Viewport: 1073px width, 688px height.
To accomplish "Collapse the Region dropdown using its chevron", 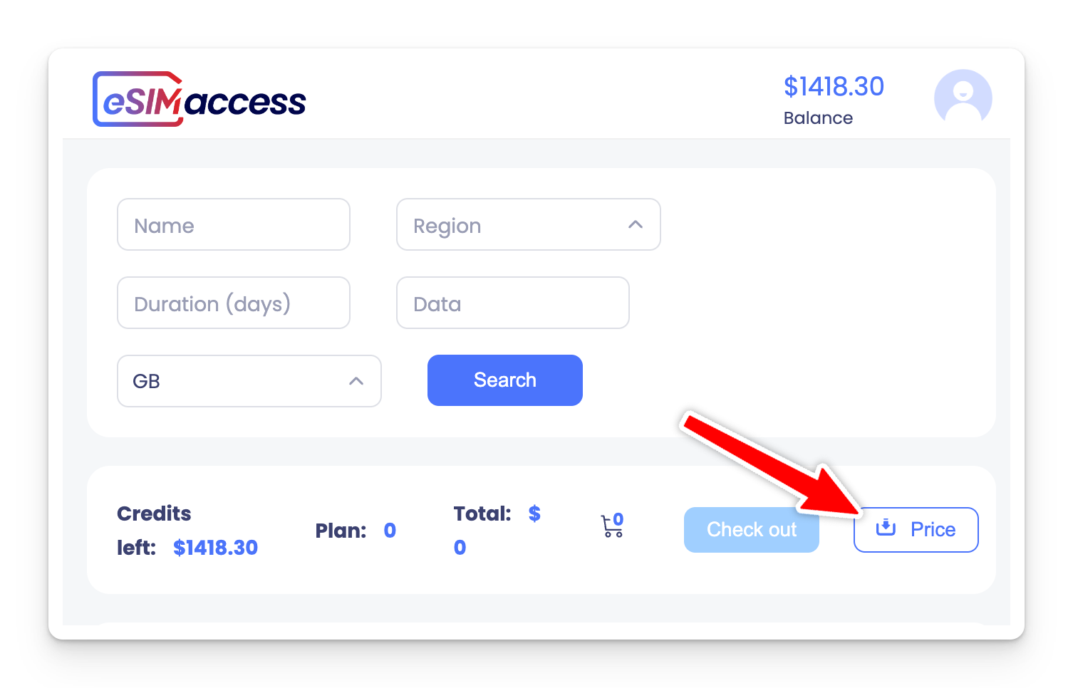I will (x=635, y=224).
